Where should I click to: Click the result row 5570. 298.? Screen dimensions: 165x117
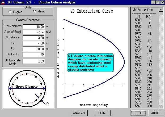(144, 102)
